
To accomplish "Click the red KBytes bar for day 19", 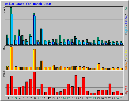I will (76, 85).
